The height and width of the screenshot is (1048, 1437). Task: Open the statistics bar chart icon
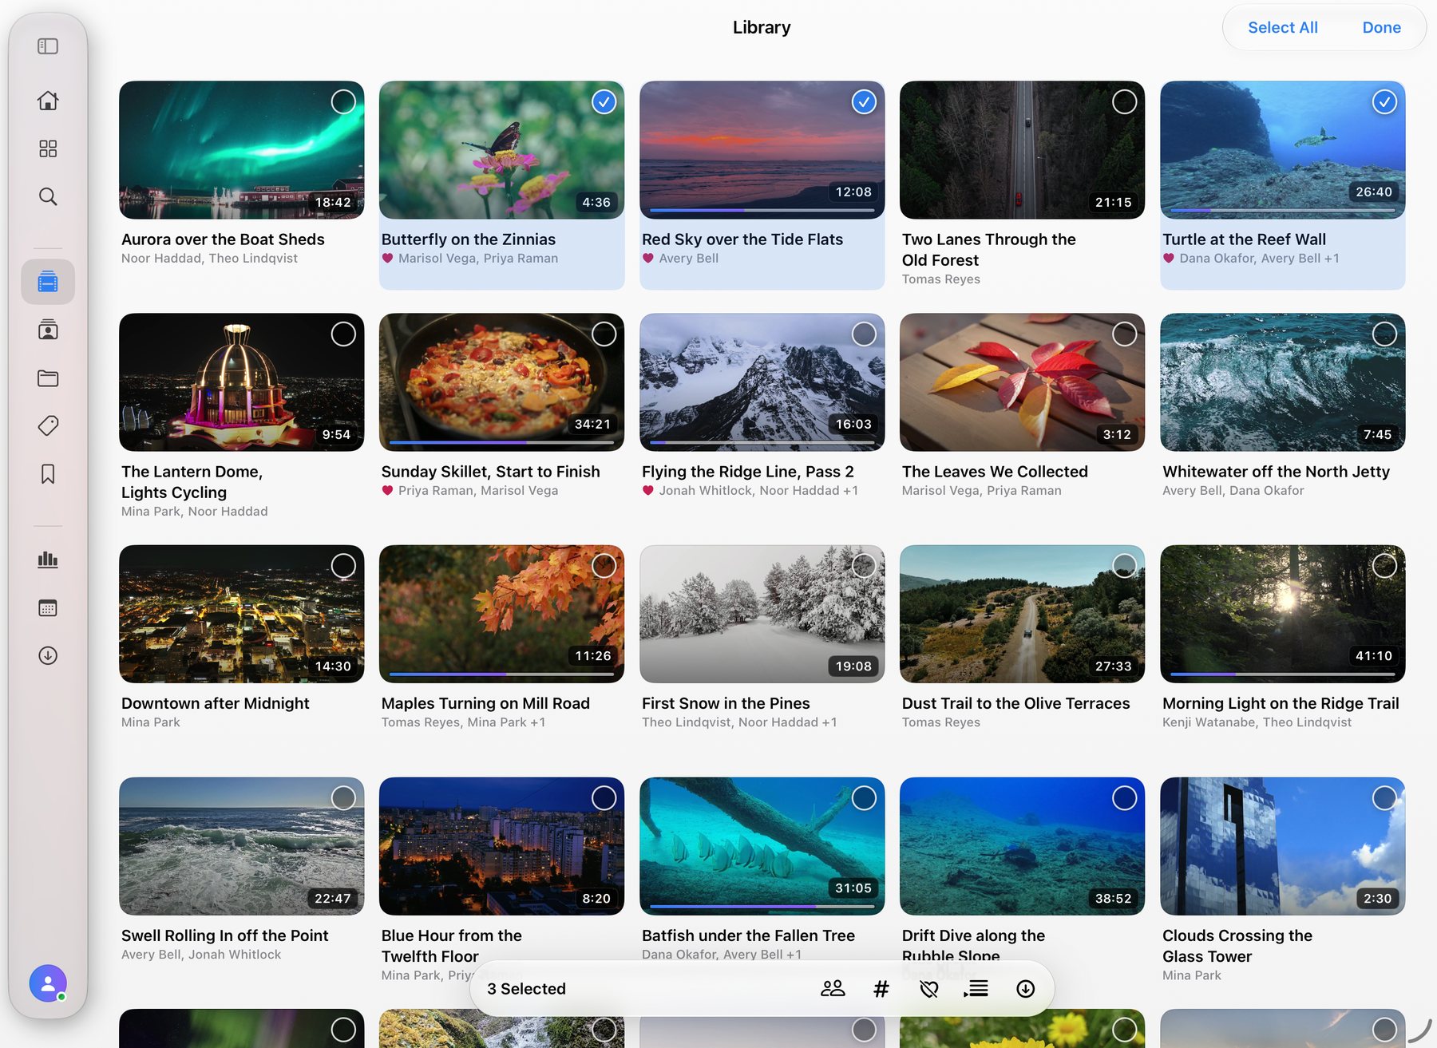48,560
